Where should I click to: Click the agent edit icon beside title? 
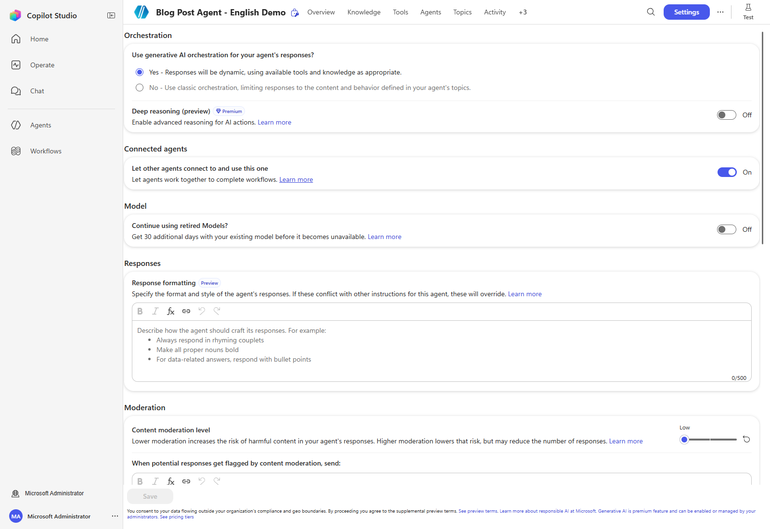295,13
